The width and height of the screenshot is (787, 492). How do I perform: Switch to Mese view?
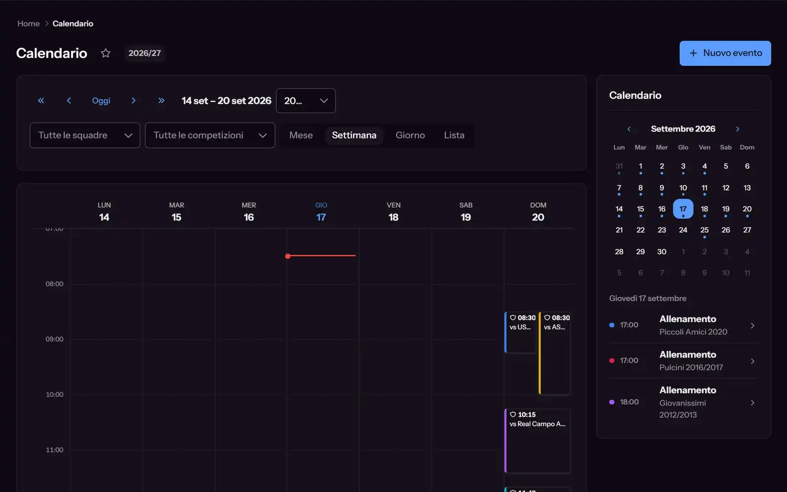coord(301,135)
